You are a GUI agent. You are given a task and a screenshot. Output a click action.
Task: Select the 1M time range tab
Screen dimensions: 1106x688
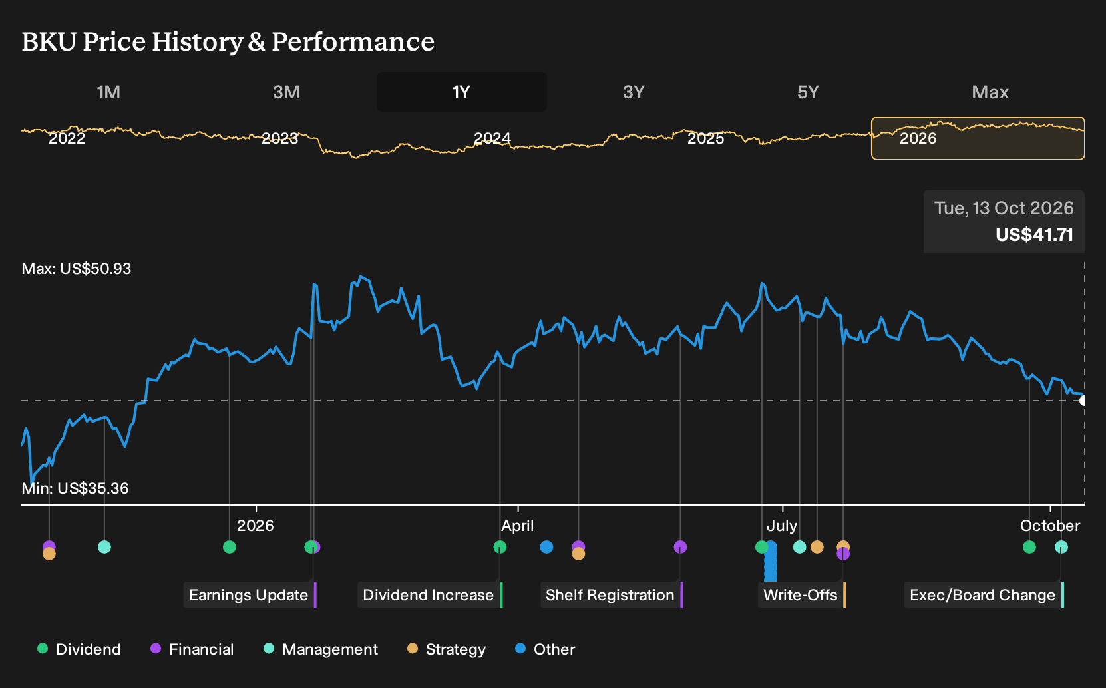click(108, 92)
